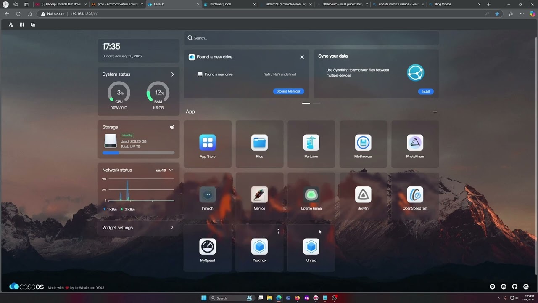
Task: Click the Storage Manager button
Action: tap(288, 91)
